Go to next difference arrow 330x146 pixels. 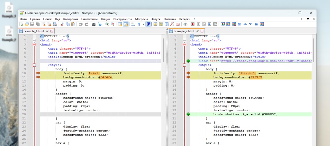[250, 24]
